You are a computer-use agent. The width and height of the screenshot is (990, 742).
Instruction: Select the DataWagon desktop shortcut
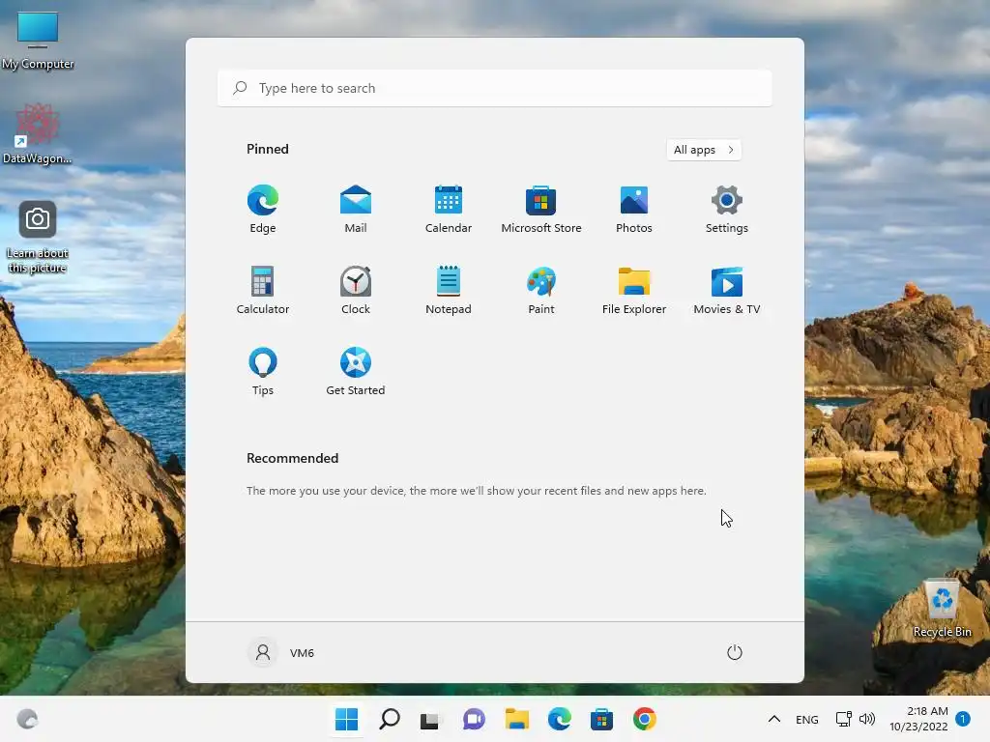pos(38,133)
